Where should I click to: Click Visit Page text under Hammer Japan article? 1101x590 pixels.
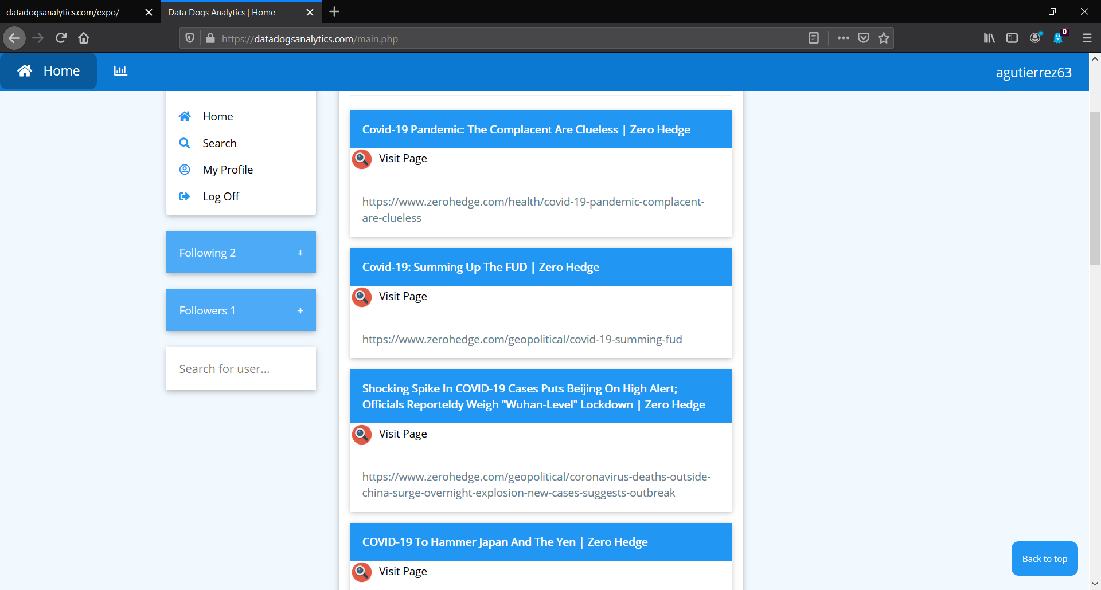(403, 572)
